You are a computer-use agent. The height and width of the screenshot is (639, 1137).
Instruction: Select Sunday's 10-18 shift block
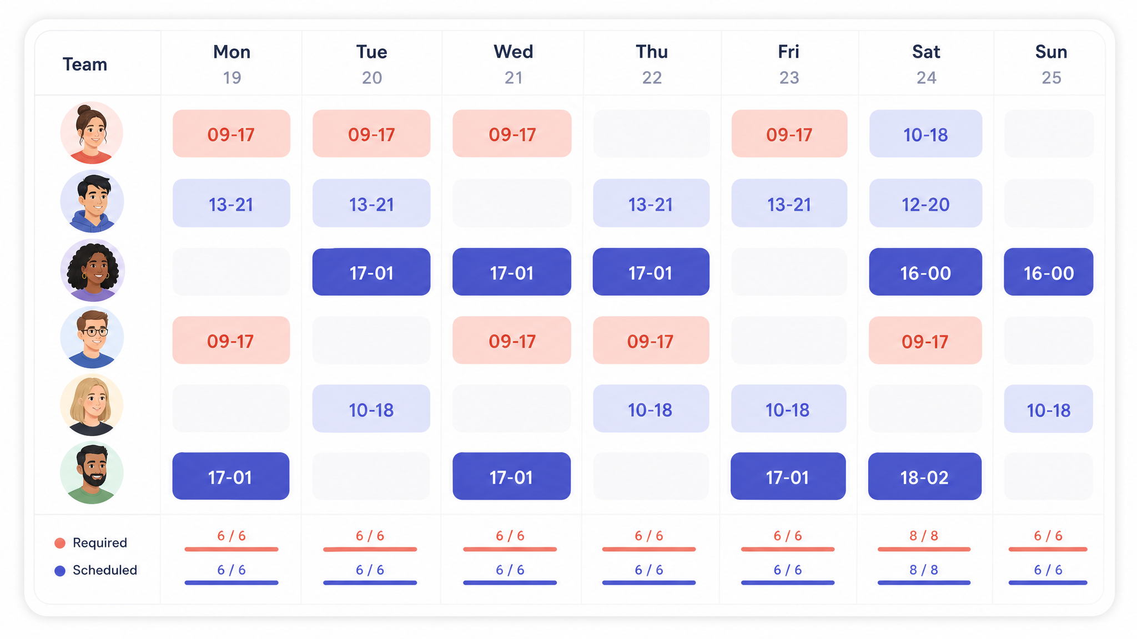click(1049, 409)
